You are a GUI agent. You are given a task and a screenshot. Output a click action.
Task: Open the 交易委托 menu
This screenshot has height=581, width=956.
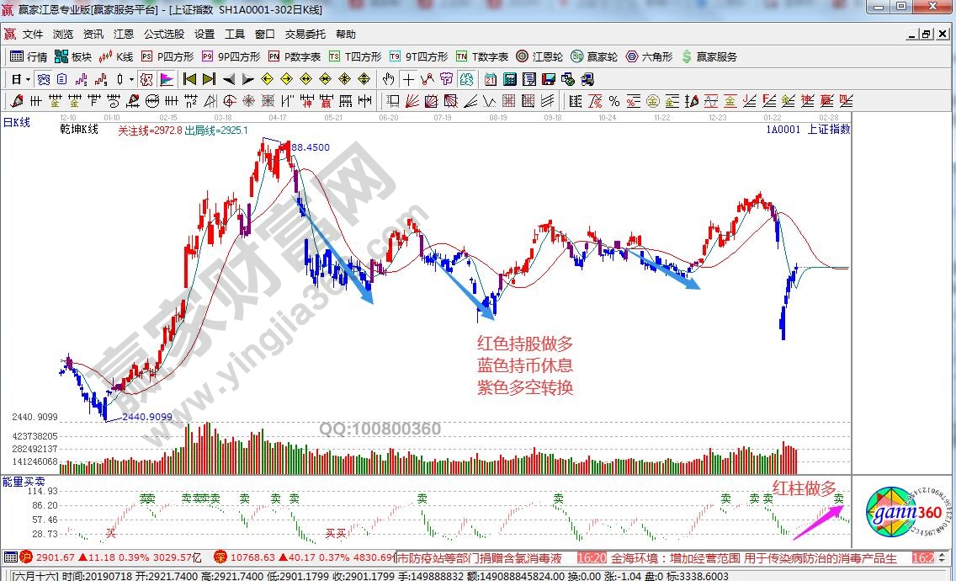[x=305, y=35]
